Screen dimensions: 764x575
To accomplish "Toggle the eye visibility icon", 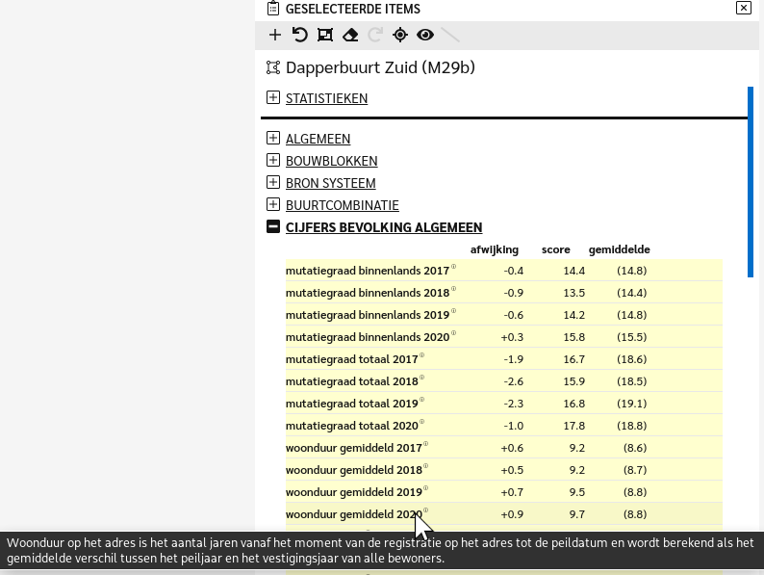I will (x=425, y=35).
